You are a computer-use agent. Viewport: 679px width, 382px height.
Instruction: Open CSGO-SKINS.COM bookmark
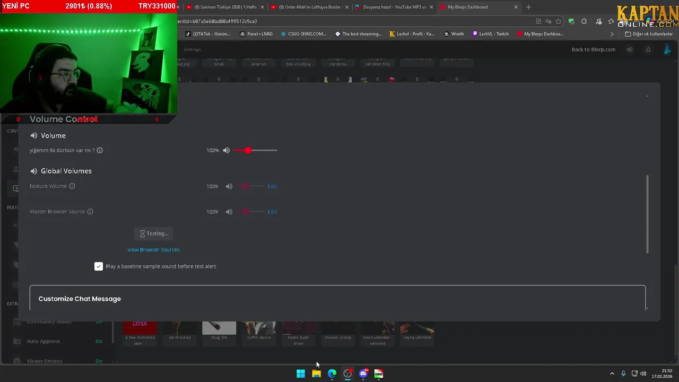tap(303, 34)
